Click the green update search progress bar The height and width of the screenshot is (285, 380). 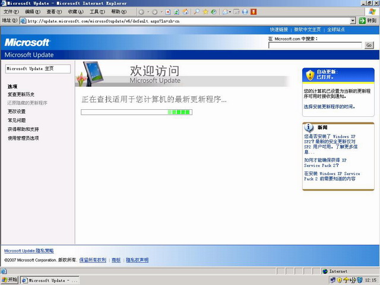point(137,112)
